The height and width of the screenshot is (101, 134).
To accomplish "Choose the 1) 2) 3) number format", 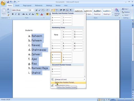I will (78, 35).
